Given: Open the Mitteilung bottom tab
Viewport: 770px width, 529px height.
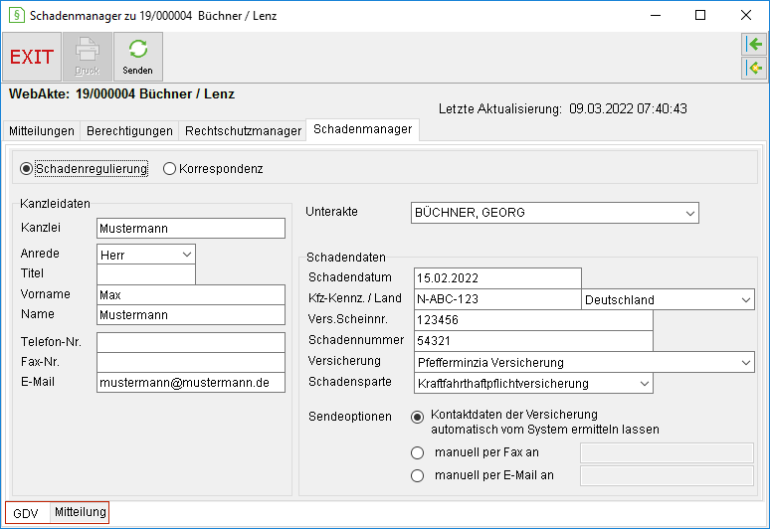Looking at the screenshot, I should coord(80,512).
